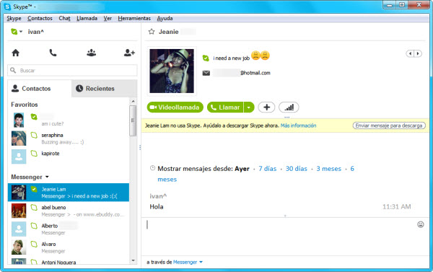The image size is (433, 272).
Task: Select the Alberto contact
Action: pos(69,229)
